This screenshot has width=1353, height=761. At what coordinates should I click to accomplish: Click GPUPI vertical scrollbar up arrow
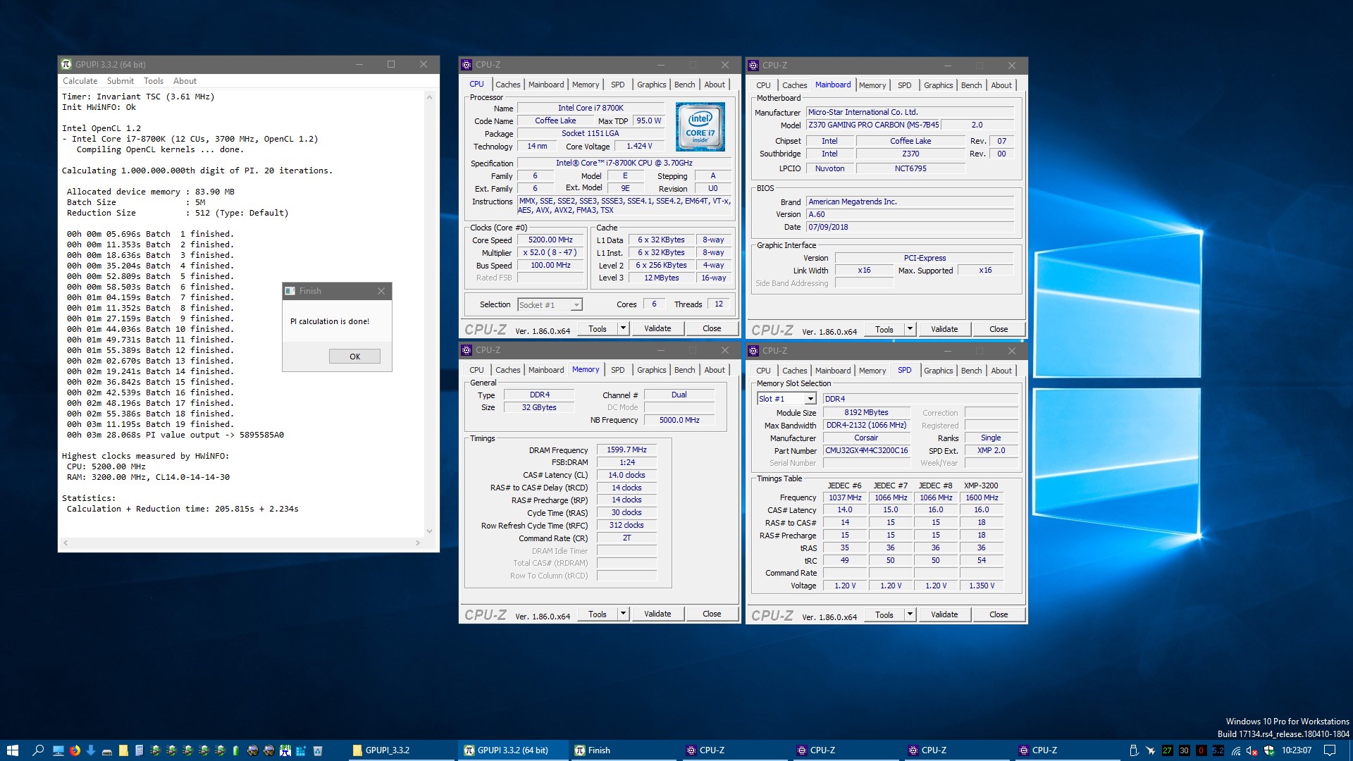pyautogui.click(x=429, y=97)
